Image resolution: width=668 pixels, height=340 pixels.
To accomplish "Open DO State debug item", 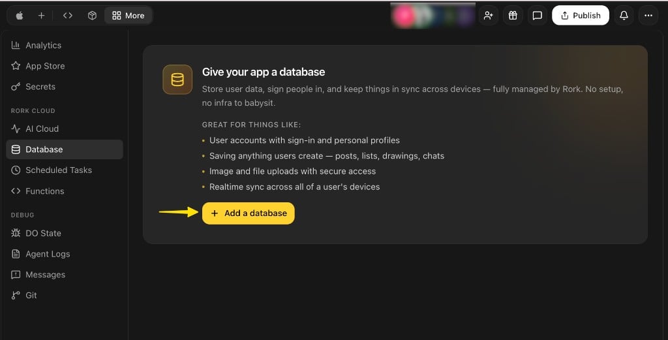I will click(x=65, y=233).
